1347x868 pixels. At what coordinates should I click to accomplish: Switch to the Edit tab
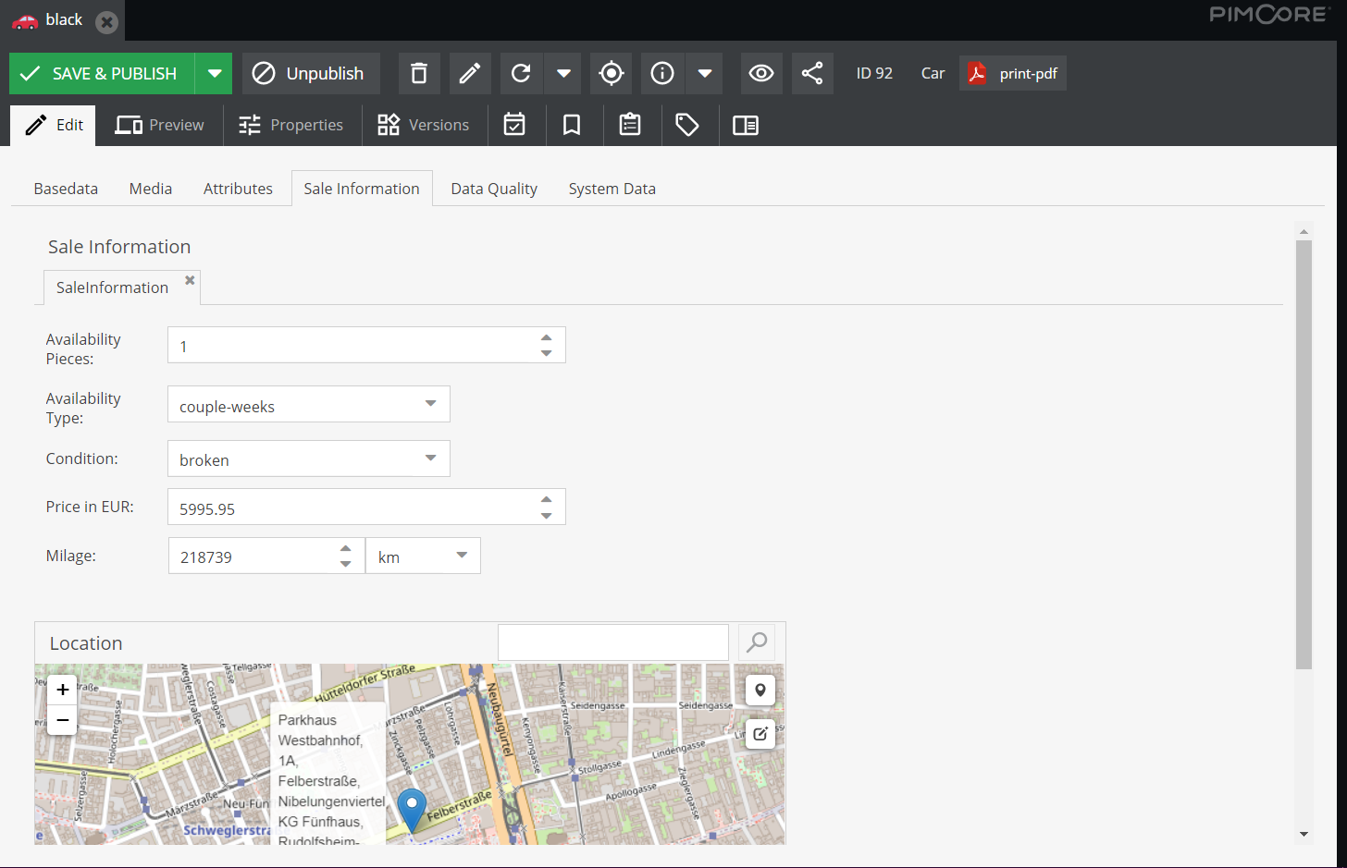click(x=55, y=125)
